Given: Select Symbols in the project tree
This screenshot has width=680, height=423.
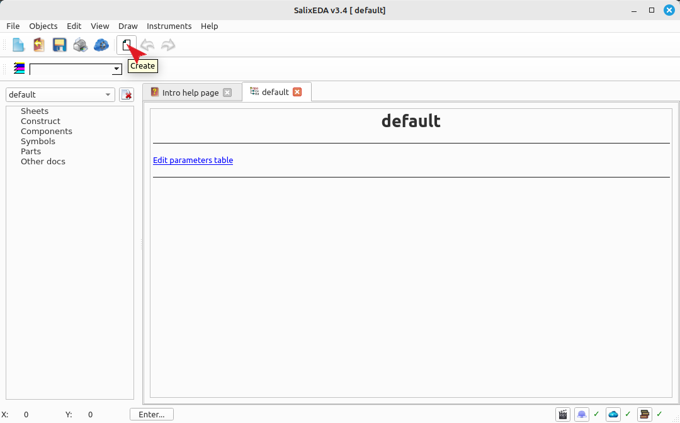Looking at the screenshot, I should [x=38, y=141].
